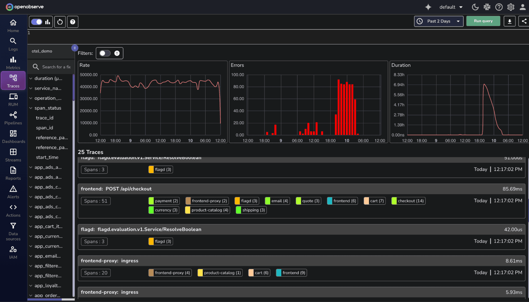Toggle the Filters switch

point(105,53)
